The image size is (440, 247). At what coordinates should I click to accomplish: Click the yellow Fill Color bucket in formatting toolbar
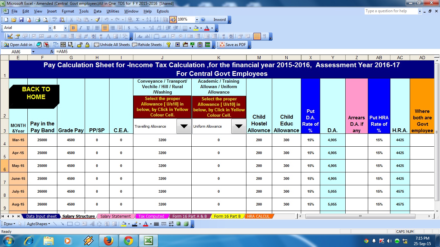196,28
